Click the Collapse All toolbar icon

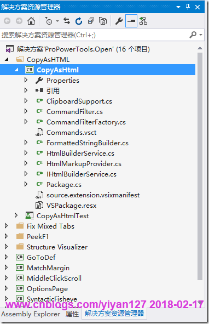pyautogui.click(x=91, y=21)
